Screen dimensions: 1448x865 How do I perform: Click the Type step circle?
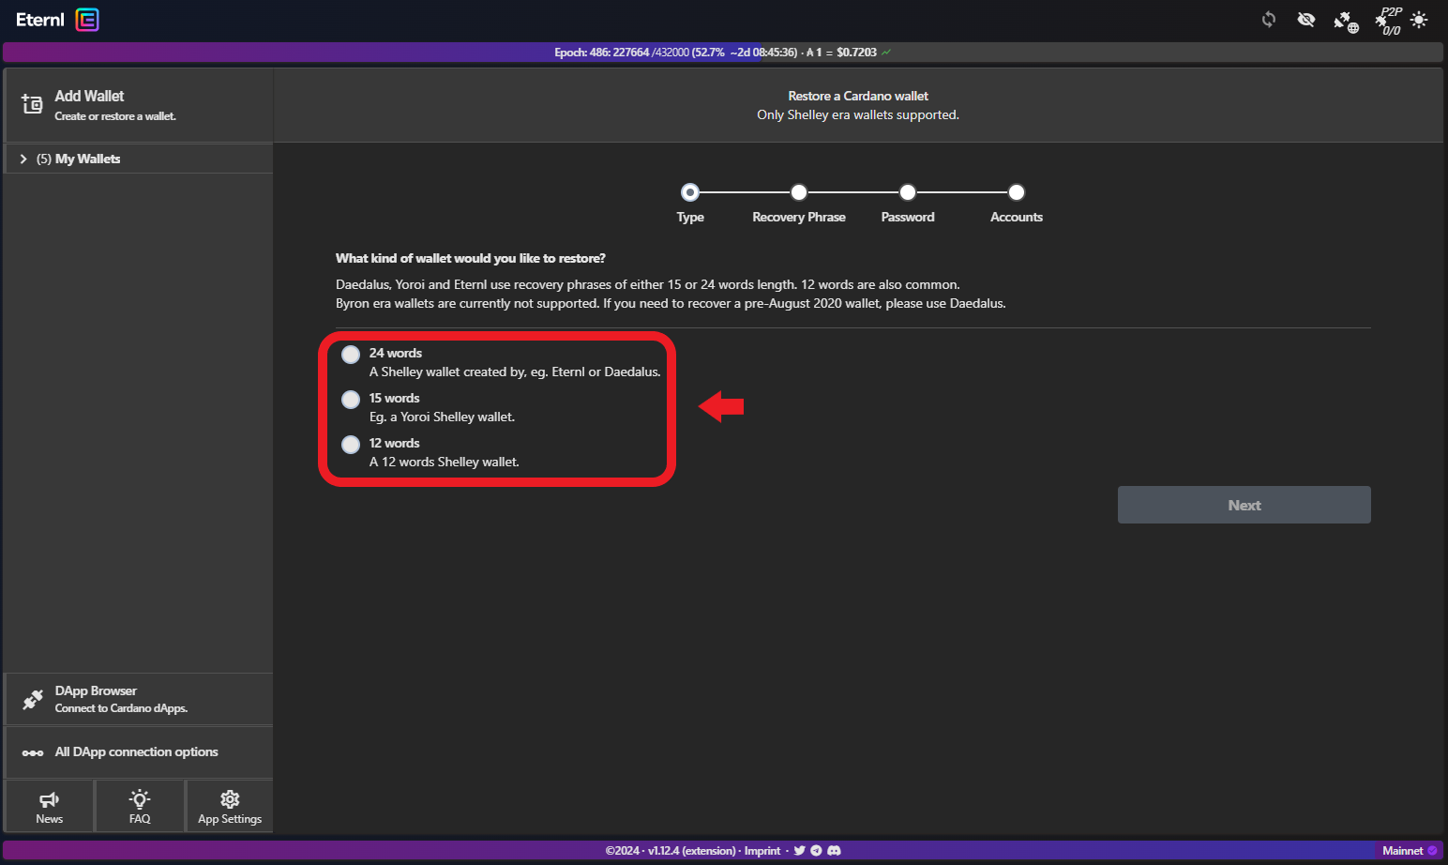click(690, 192)
